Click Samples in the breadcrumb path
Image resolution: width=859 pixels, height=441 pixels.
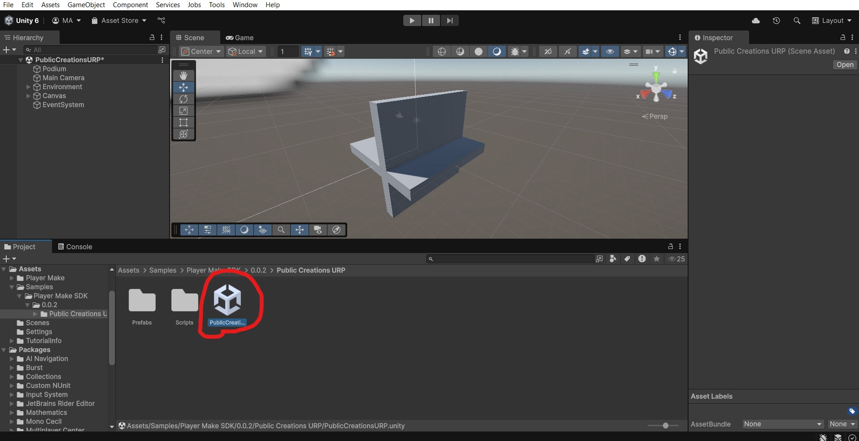click(x=163, y=270)
